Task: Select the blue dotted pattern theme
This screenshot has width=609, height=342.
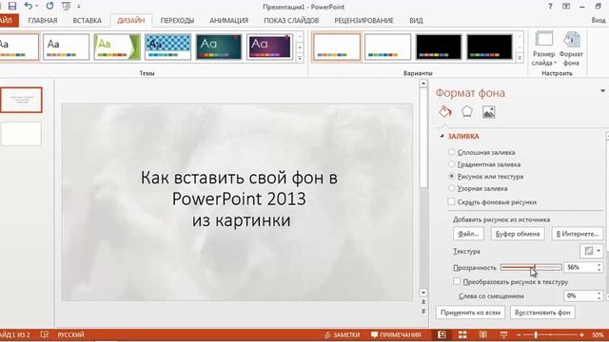Action: point(167,47)
